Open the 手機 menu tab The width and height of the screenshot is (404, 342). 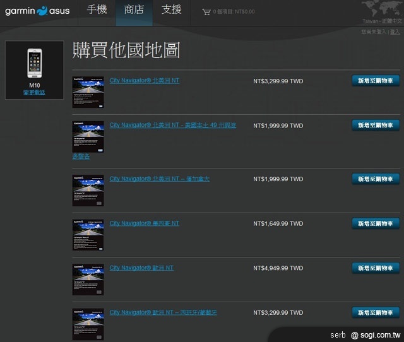[97, 10]
